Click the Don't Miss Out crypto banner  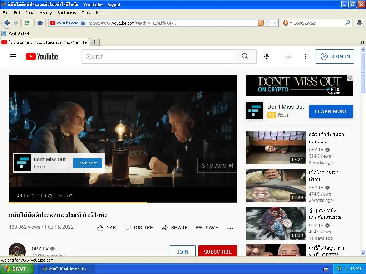pyautogui.click(x=299, y=86)
